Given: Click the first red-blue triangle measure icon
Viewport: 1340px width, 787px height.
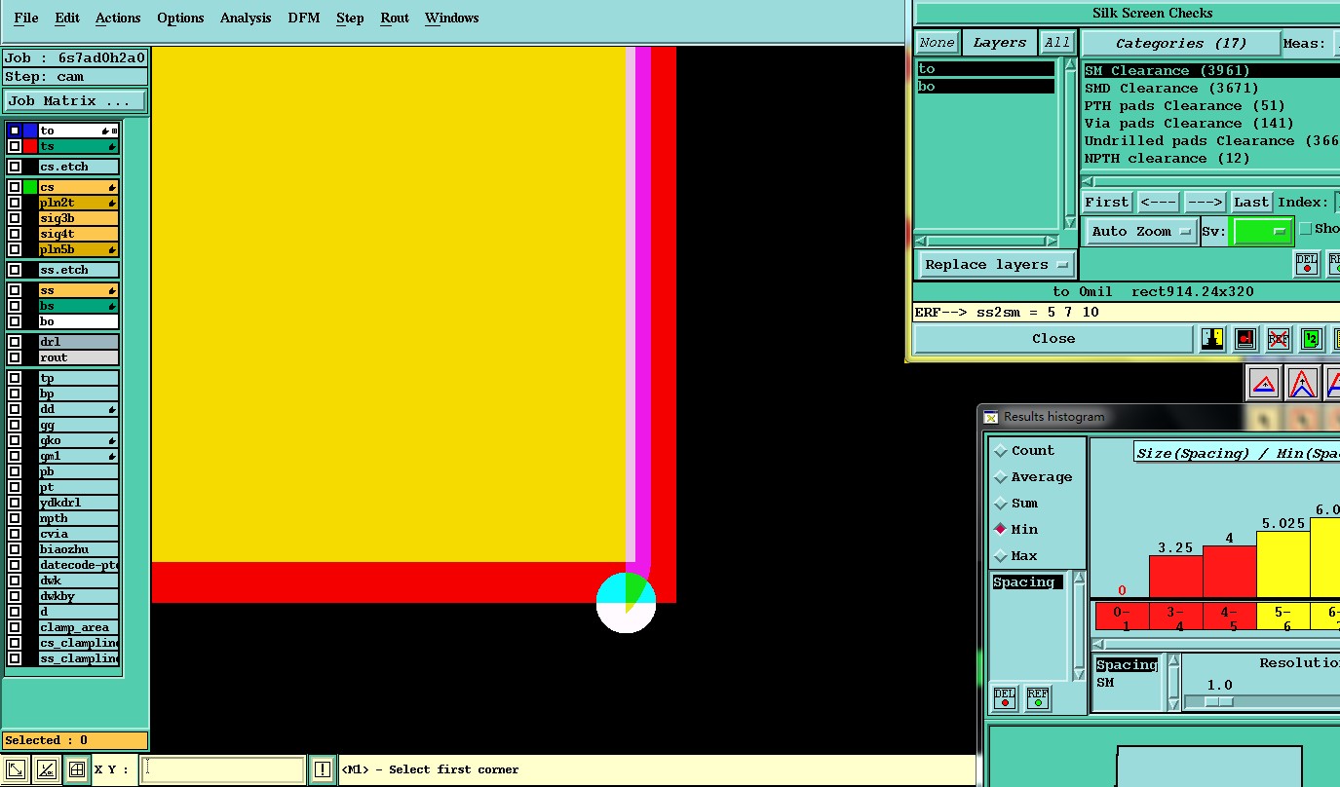Looking at the screenshot, I should (1264, 384).
